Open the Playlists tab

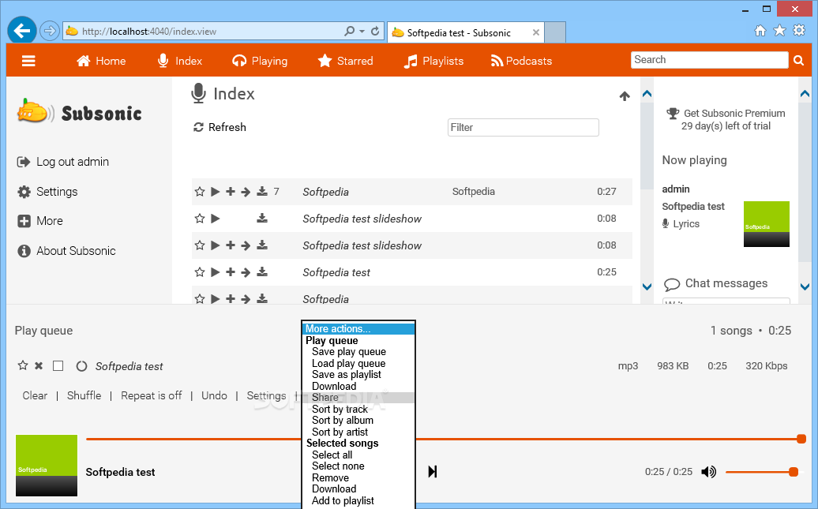click(x=433, y=61)
